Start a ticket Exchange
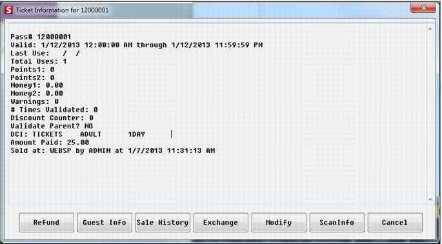This screenshot has width=442, height=244. (x=221, y=222)
